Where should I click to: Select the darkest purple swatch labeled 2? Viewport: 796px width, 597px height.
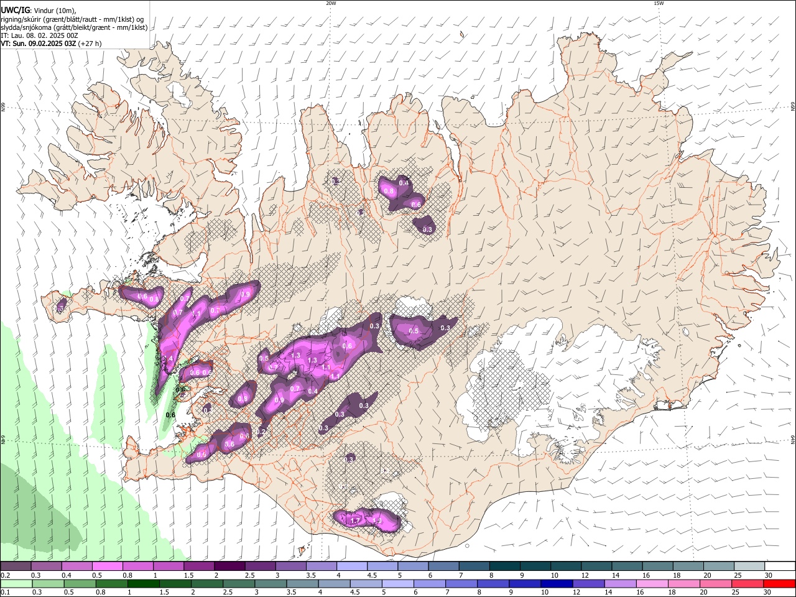(x=229, y=566)
